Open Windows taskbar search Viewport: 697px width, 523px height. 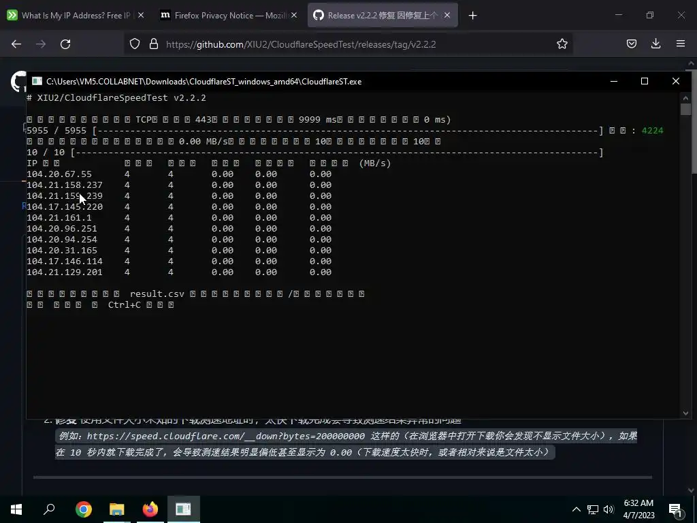(49, 509)
